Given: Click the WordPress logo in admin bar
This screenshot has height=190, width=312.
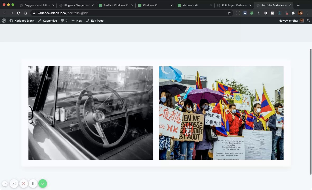Looking at the screenshot, I should pos(4,21).
